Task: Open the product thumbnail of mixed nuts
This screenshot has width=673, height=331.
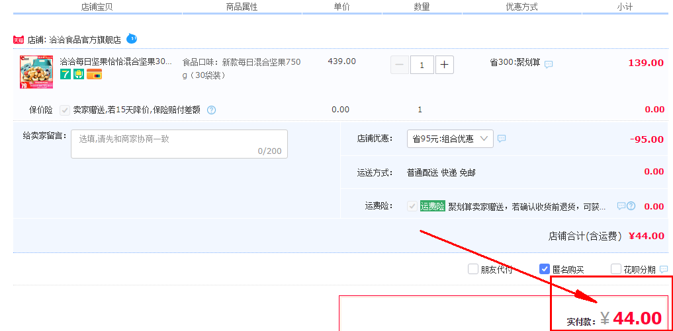Action: [36, 73]
